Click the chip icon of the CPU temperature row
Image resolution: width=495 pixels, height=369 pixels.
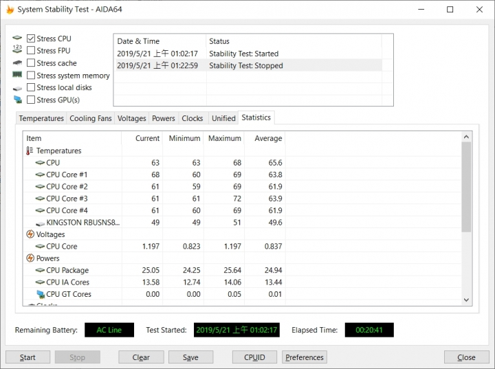(x=40, y=163)
